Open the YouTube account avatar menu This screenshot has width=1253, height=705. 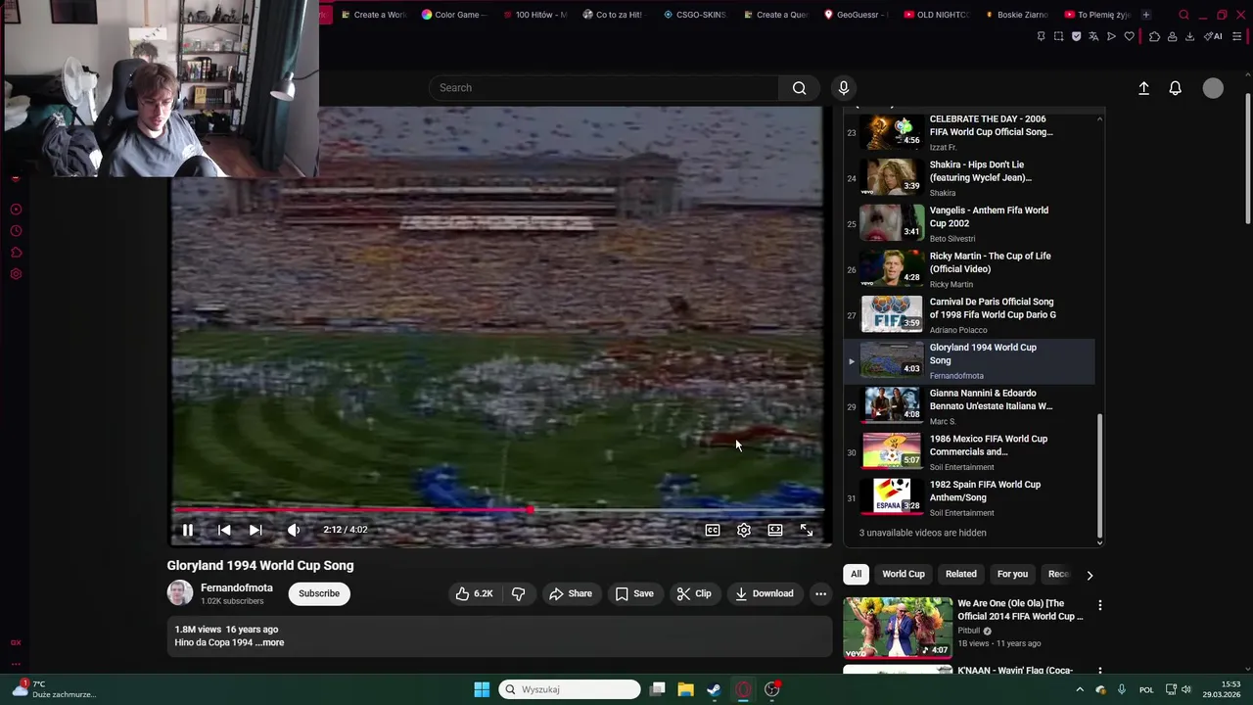[x=1213, y=88]
